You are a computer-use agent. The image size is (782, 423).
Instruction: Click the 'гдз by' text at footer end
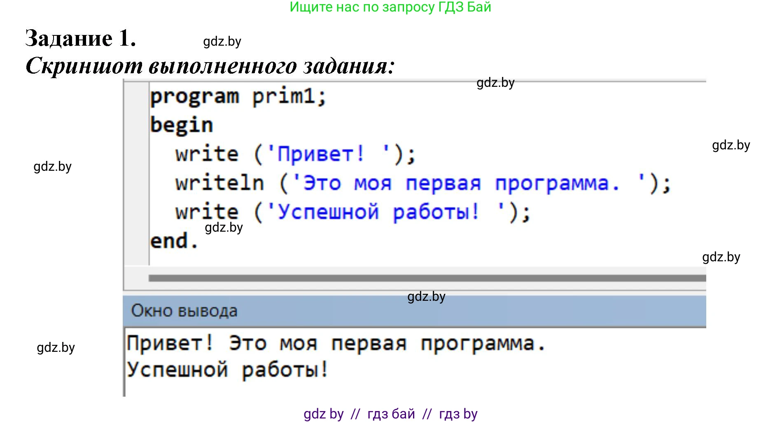458,414
